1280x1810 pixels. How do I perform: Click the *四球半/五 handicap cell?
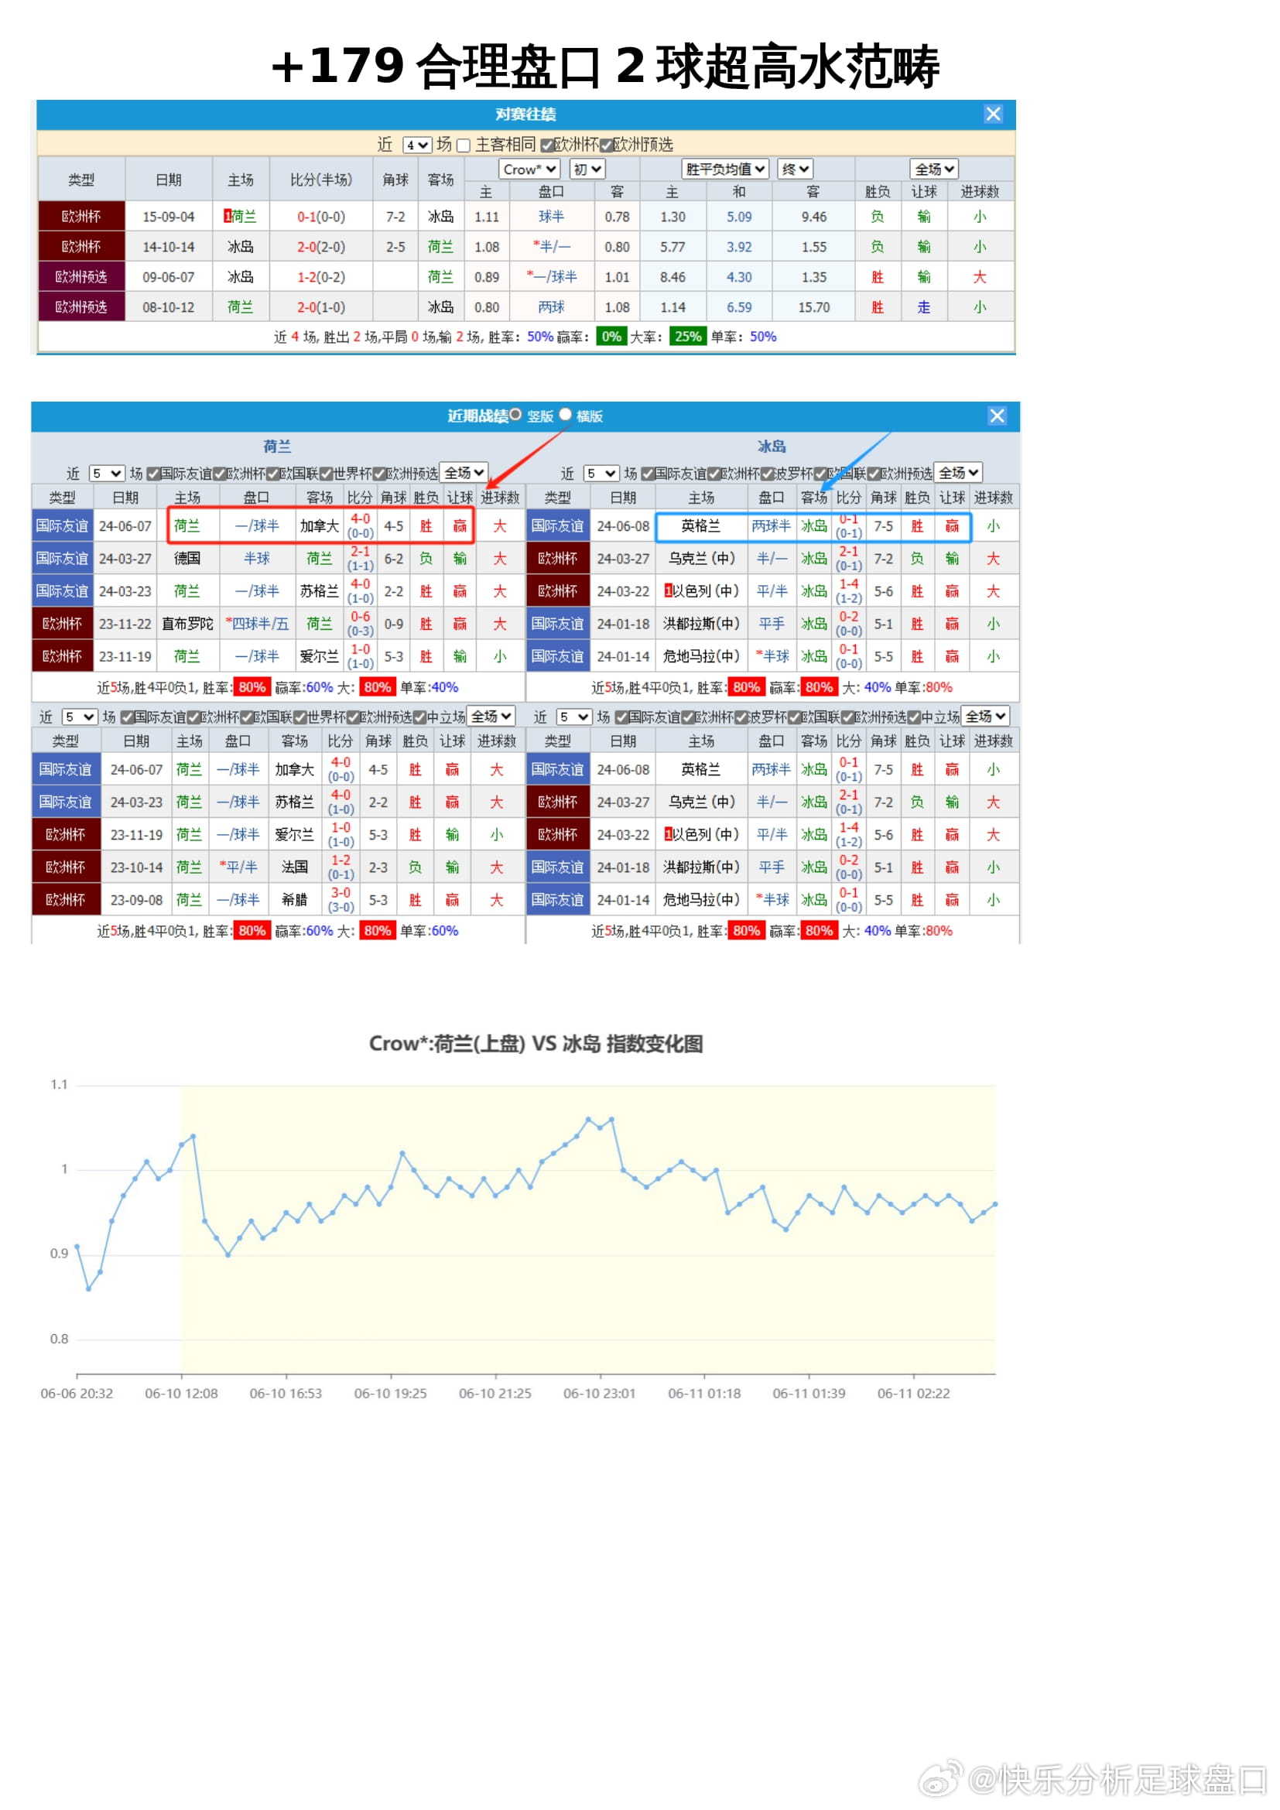tap(257, 624)
